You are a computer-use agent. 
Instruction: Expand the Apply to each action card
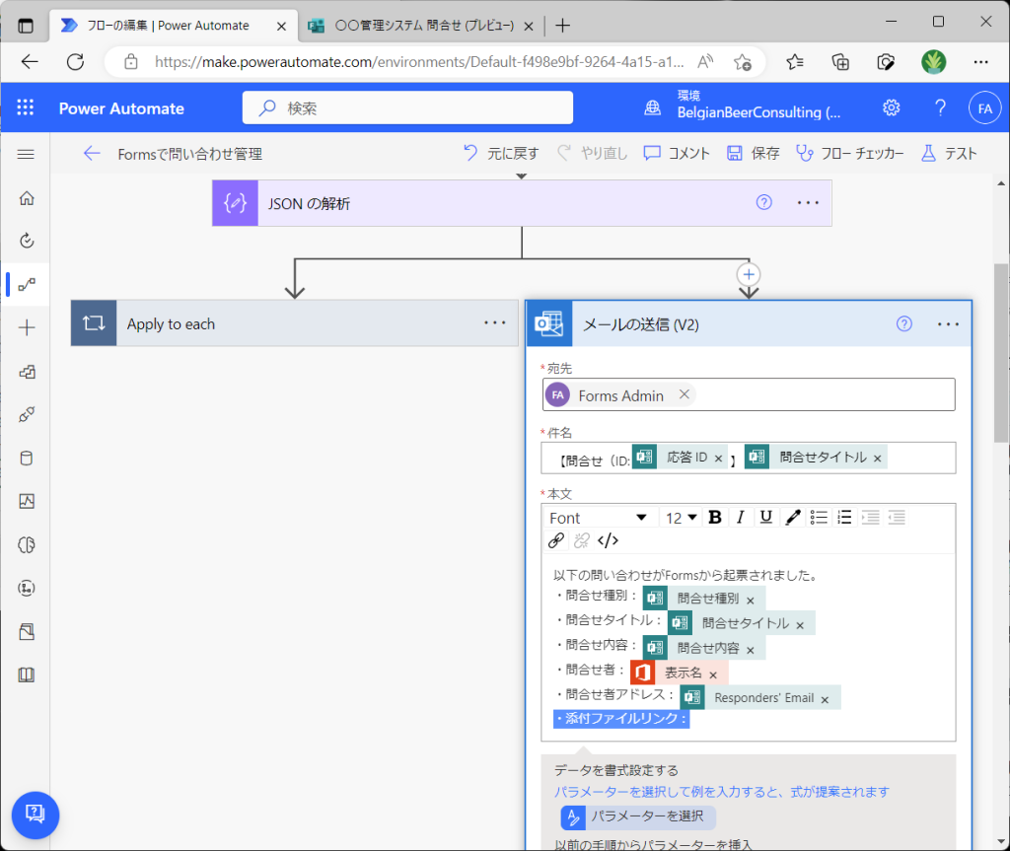(x=294, y=323)
